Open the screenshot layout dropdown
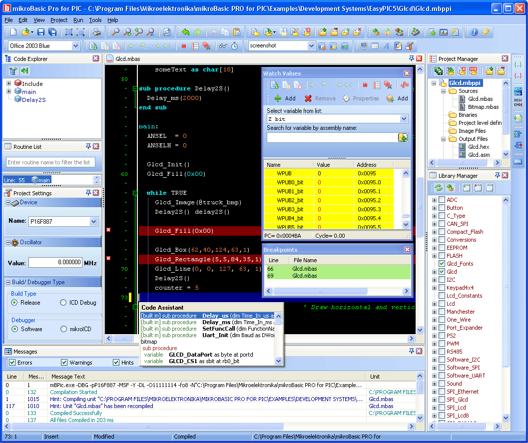Viewport: 528px width, 443px height. (x=311, y=46)
